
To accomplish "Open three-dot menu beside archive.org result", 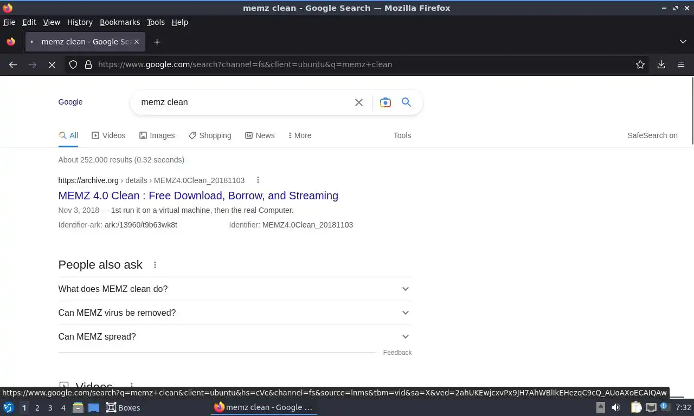I will click(258, 180).
